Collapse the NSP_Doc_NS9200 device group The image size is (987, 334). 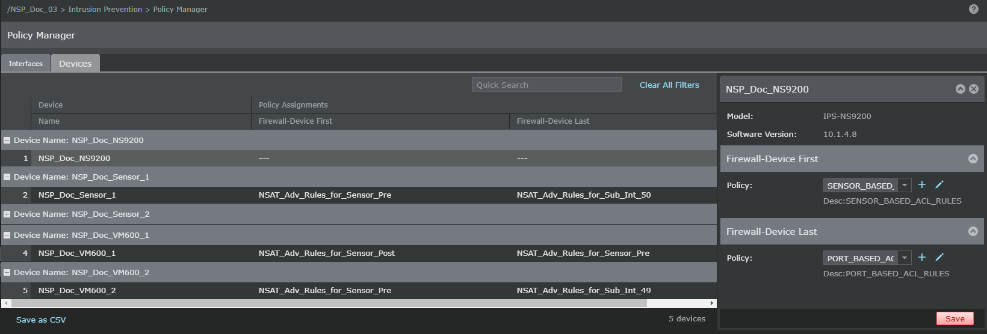pyautogui.click(x=7, y=140)
